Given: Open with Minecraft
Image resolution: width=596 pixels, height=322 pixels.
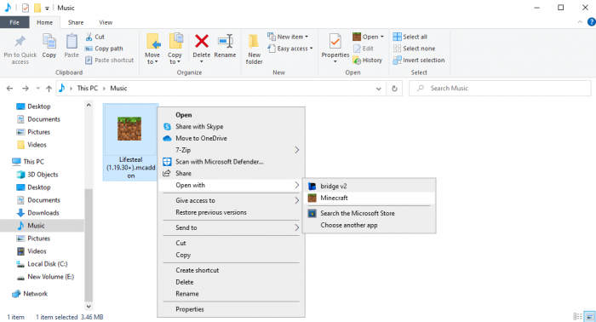Looking at the screenshot, I should (x=369, y=198).
